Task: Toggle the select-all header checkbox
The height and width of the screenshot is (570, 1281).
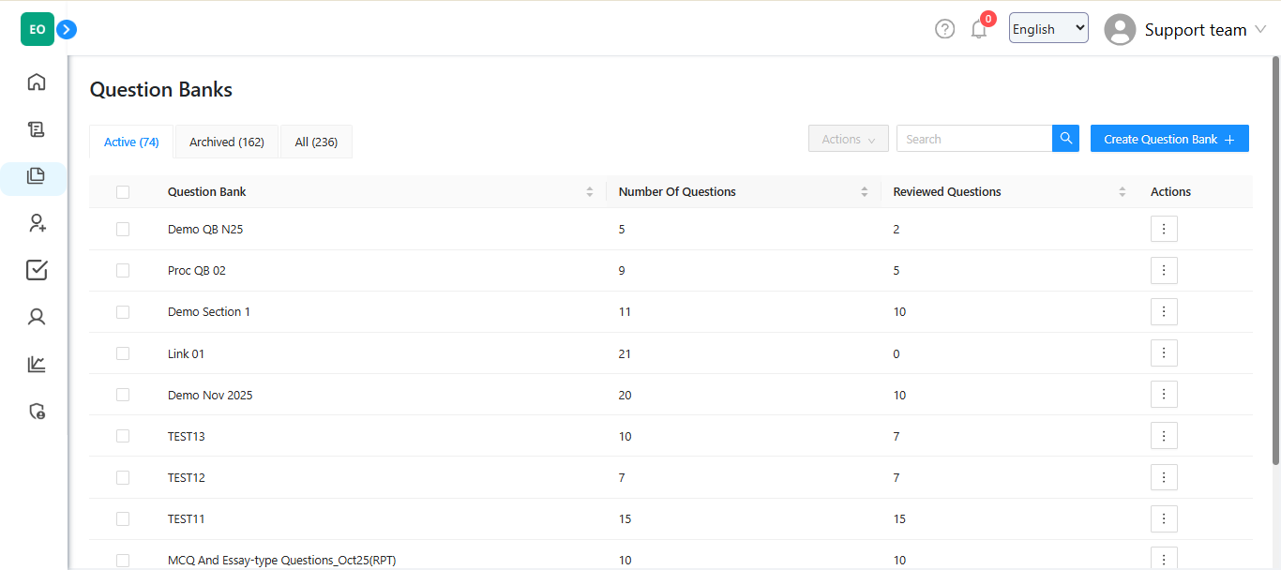Action: click(123, 192)
